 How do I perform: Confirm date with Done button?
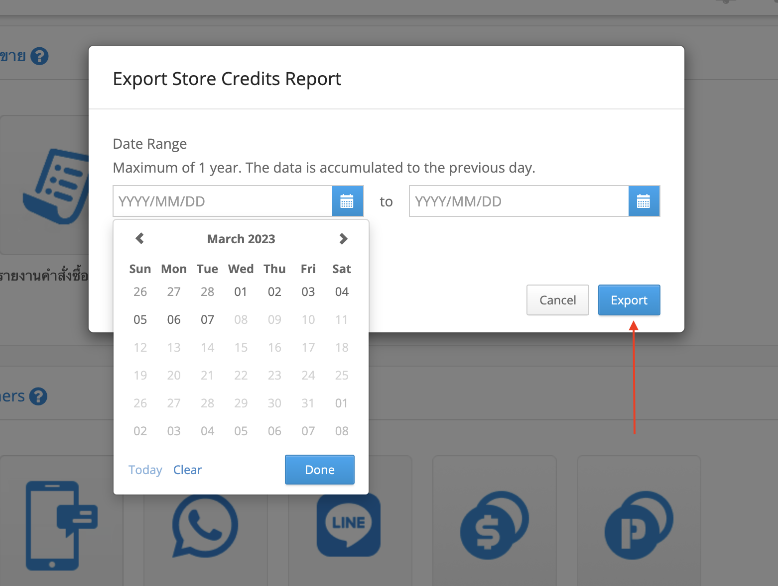point(320,470)
